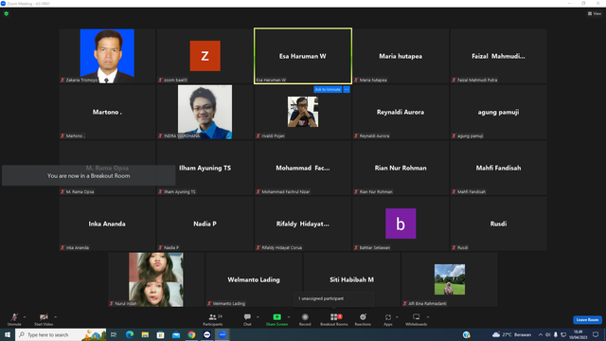Open video options arrow next to Start Video
Viewport: 606px width, 341px height.
point(55,317)
